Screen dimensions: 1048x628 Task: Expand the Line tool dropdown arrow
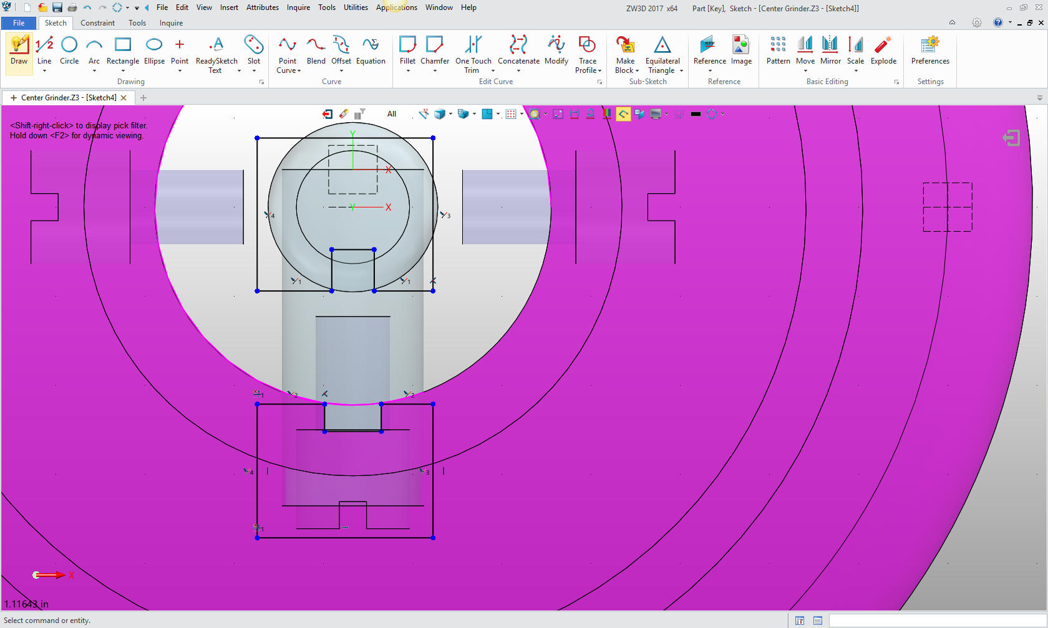coord(44,71)
